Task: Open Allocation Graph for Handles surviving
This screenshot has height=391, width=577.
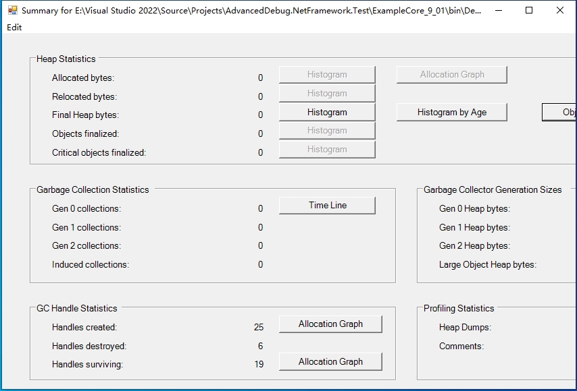Action: [x=330, y=362]
